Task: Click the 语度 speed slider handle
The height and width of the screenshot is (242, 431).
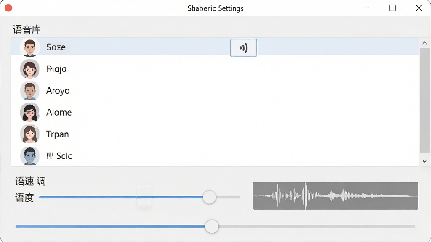Action: 210,197
